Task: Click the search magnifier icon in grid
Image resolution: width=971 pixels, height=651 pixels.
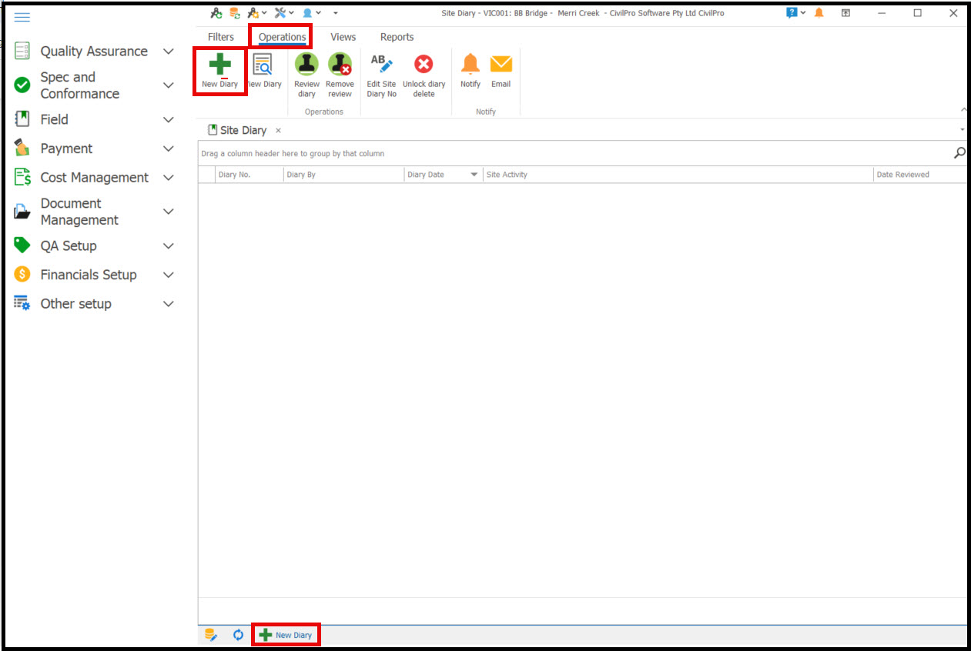Action: [x=959, y=153]
